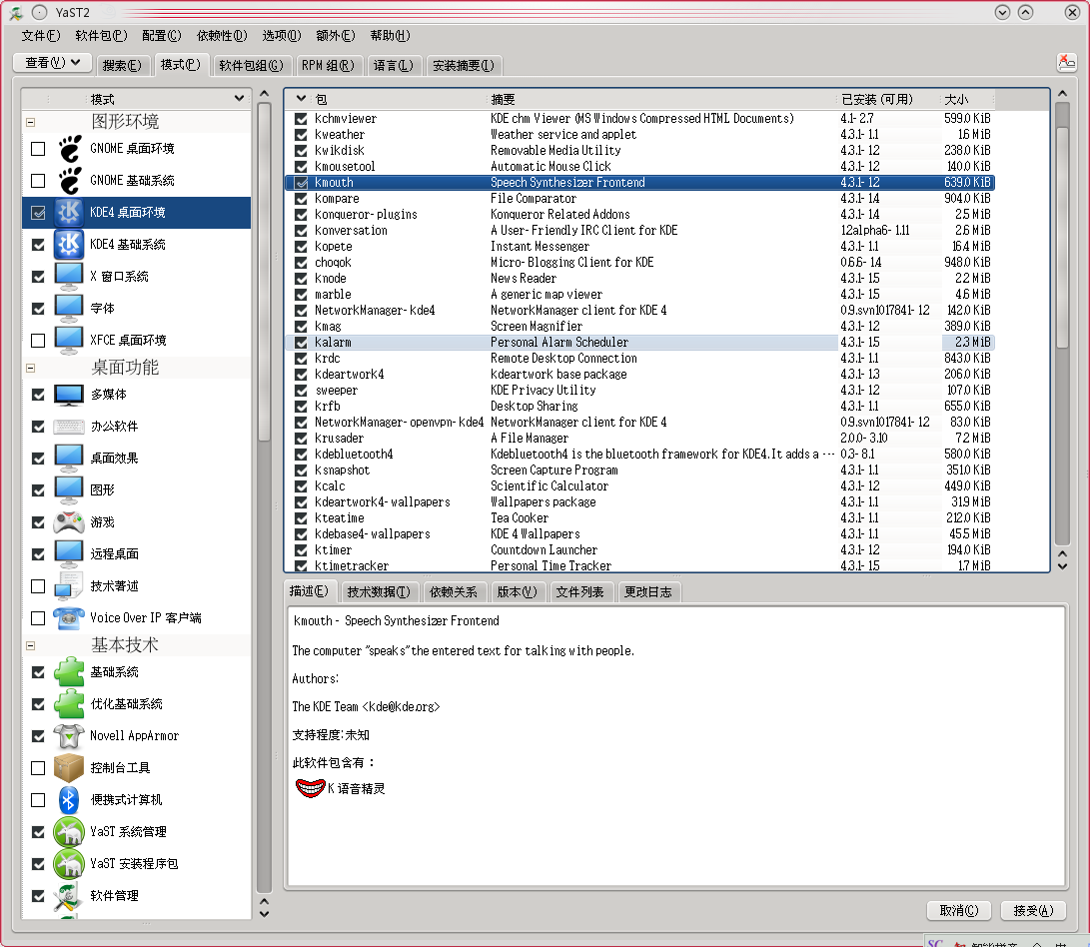Screen dimensions: 1090x947
Task: Enable the 控制台工具 checkbox
Action: (38, 768)
